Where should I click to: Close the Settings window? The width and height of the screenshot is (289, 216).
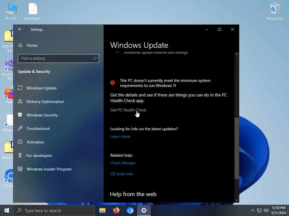[x=233, y=29]
